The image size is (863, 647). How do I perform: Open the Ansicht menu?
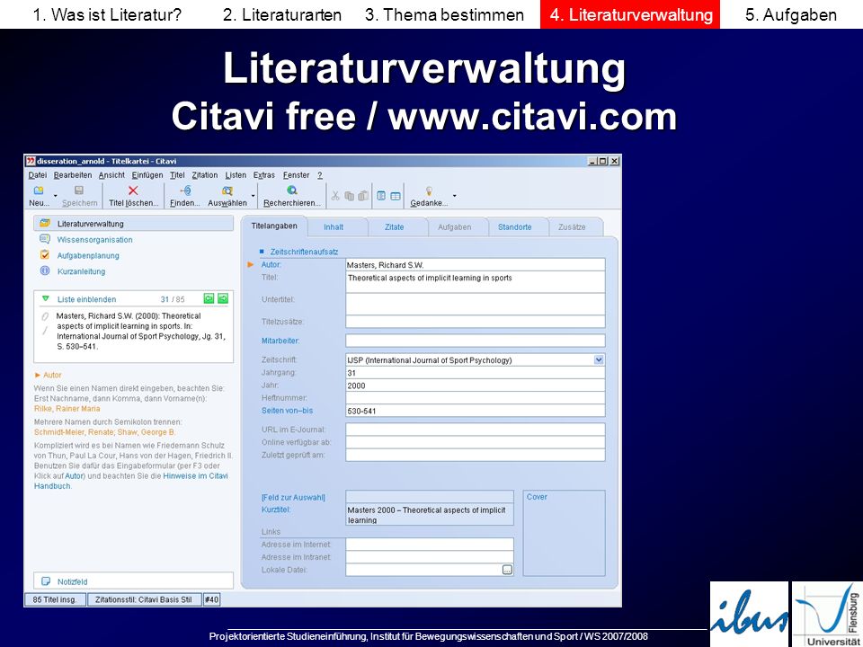pyautogui.click(x=111, y=175)
